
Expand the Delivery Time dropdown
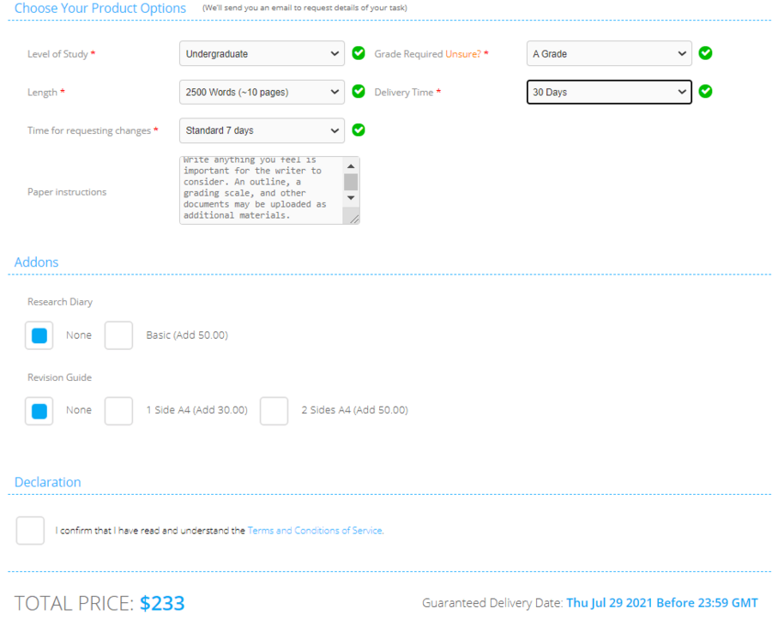click(608, 92)
